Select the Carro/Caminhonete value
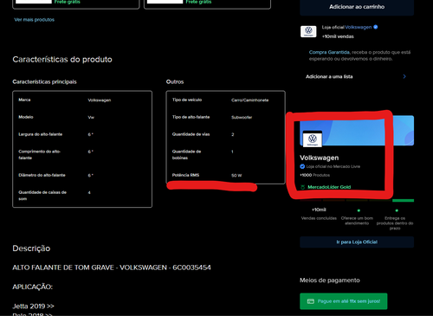 250,100
